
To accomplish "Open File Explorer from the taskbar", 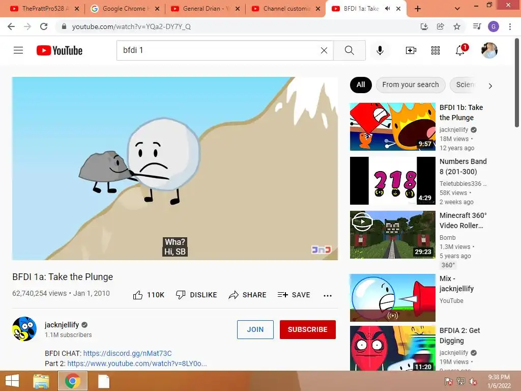I will (x=41, y=381).
